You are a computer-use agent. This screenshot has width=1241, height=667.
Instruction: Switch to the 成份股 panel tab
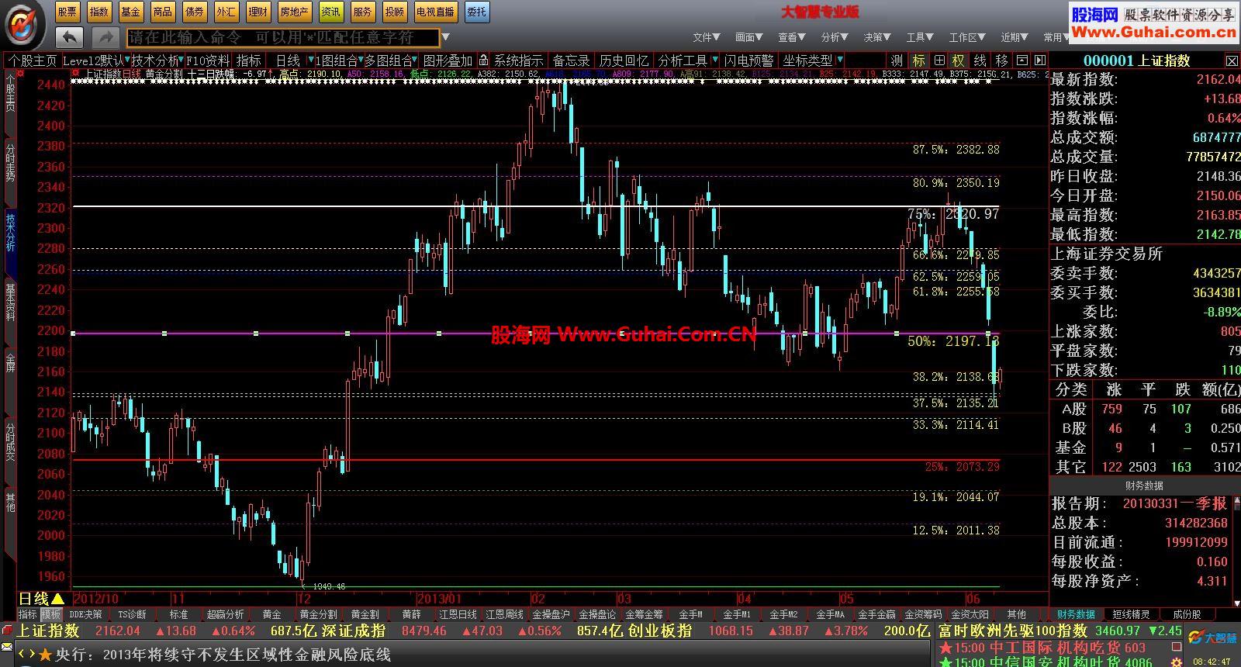coord(1187,614)
